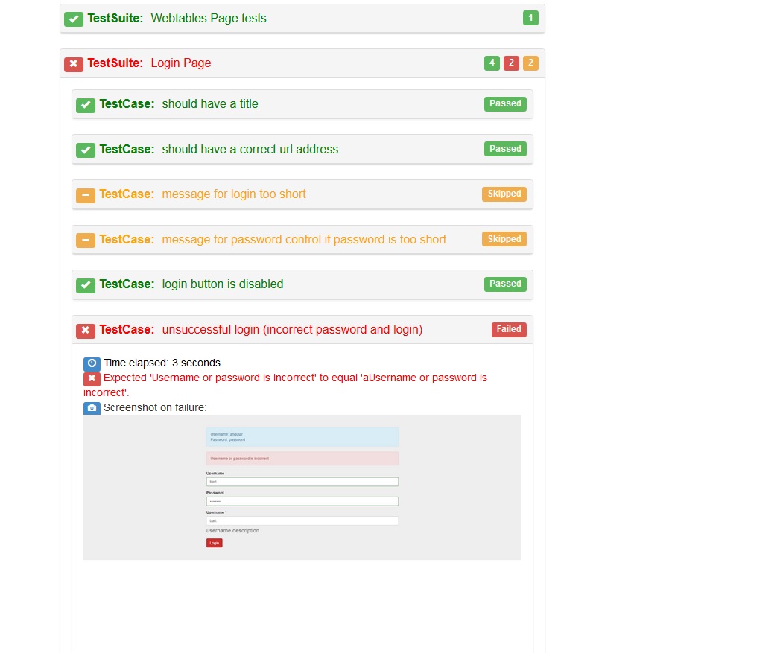Collapse the unsuccessful login test case
The image size is (780, 653).
click(292, 330)
